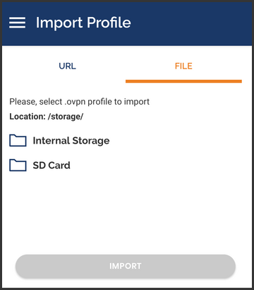Click the select .ovpn profile instruction text
This screenshot has width=254, height=290.
[x=79, y=102]
